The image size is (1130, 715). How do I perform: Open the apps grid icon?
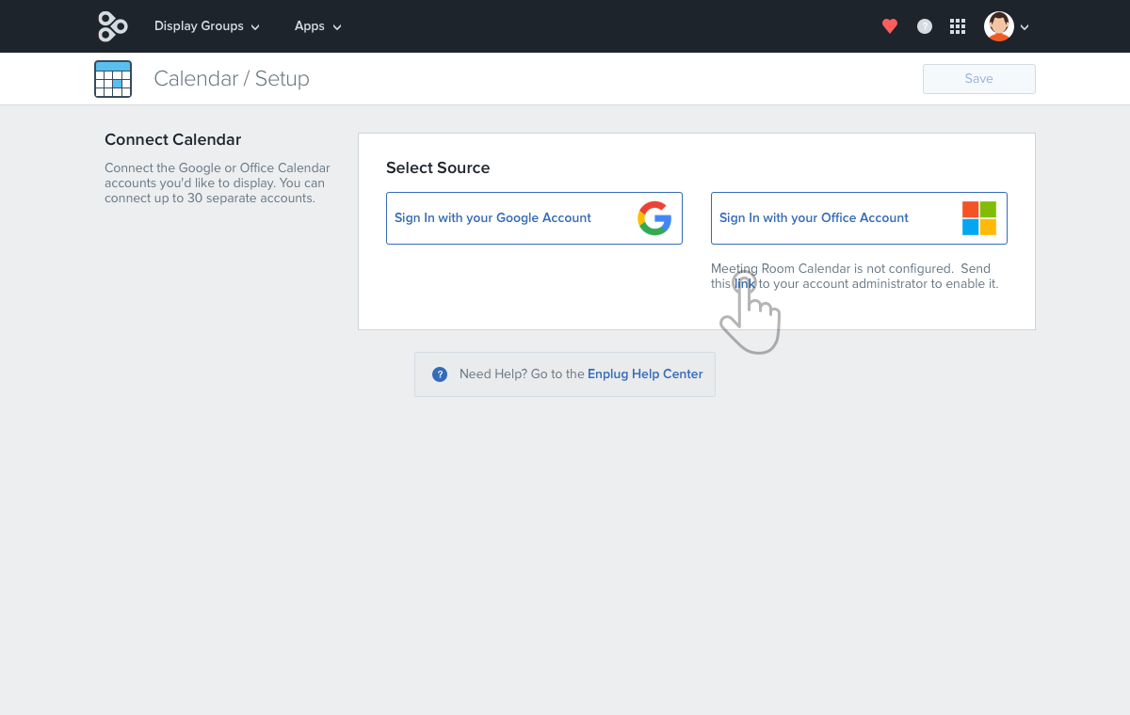click(958, 26)
